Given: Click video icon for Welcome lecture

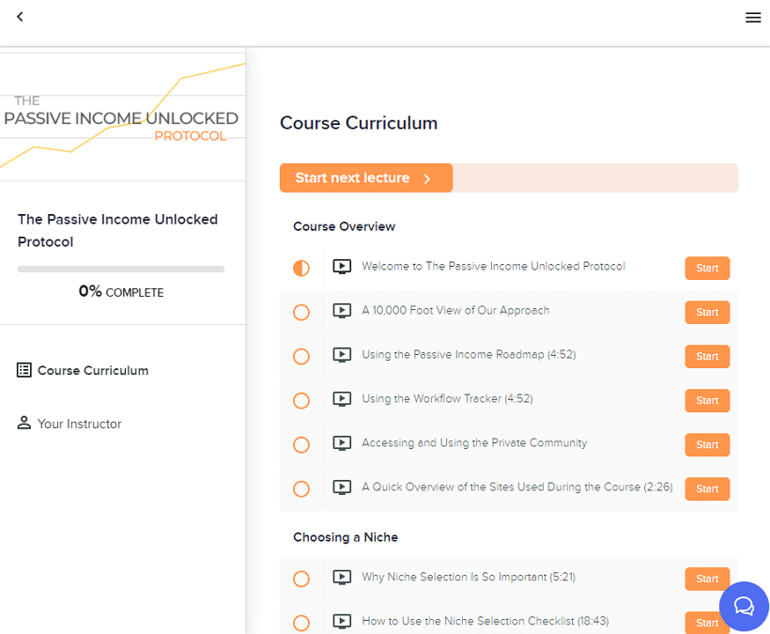Looking at the screenshot, I should click(342, 267).
